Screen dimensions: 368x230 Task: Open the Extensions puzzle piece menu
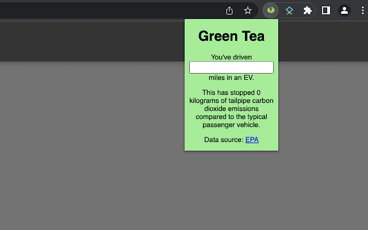[x=308, y=10]
